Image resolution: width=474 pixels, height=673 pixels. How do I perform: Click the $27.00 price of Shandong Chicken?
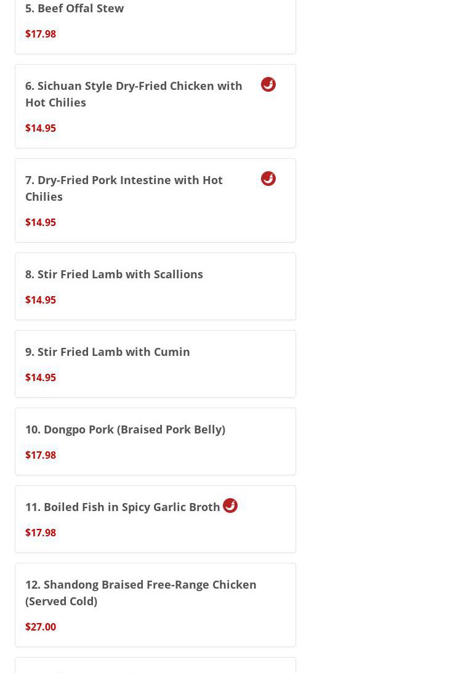[41, 627]
